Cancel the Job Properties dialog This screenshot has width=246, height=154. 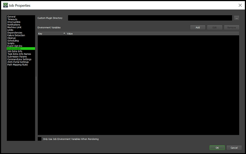[x=234, y=148]
